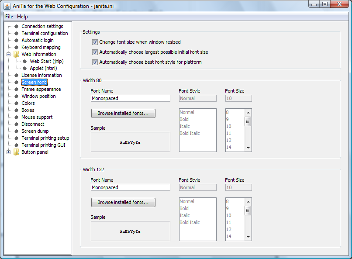The height and width of the screenshot is (259, 352).
Task: Click the Button panel folder icon
Action: point(17,152)
